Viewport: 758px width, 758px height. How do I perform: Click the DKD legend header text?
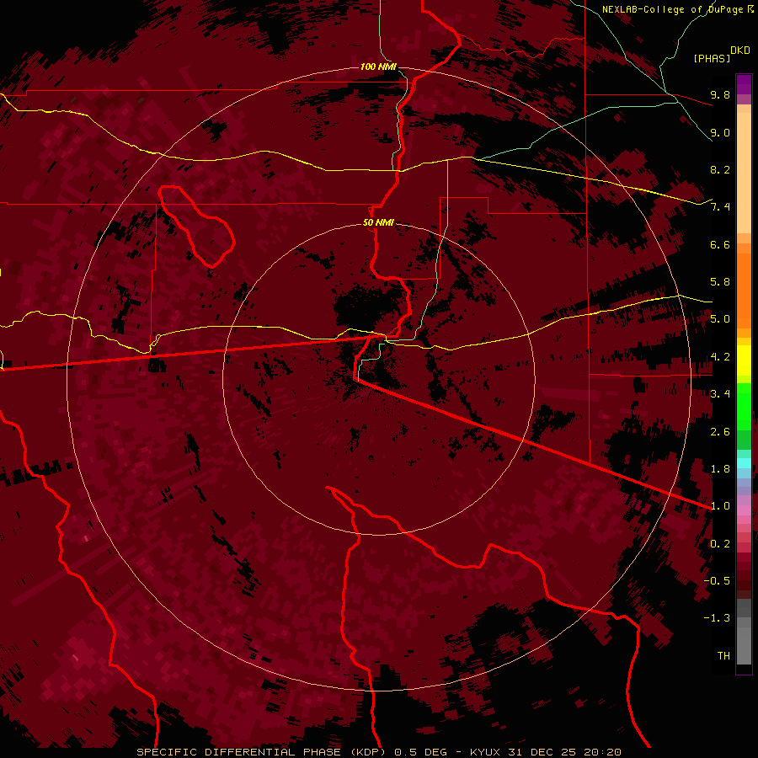[740, 50]
